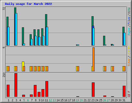Click the blue "Files" legend label
This screenshot has width=132, height=103.
pos(129,21)
